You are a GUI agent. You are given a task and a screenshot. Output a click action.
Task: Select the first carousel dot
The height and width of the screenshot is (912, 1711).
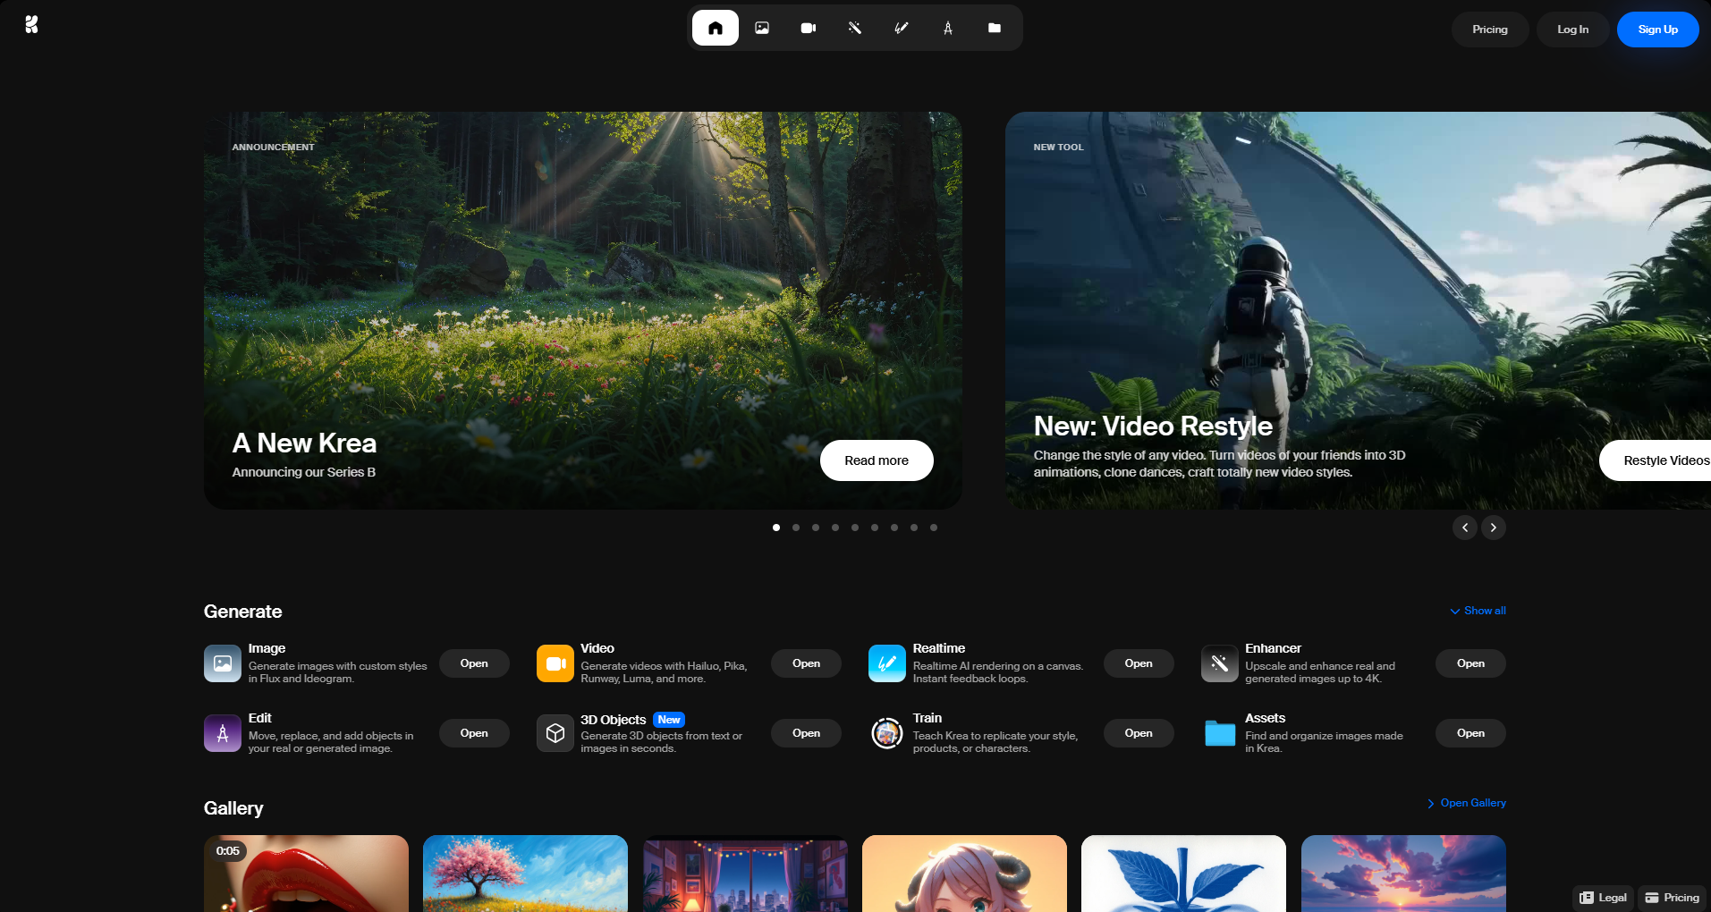click(x=776, y=528)
